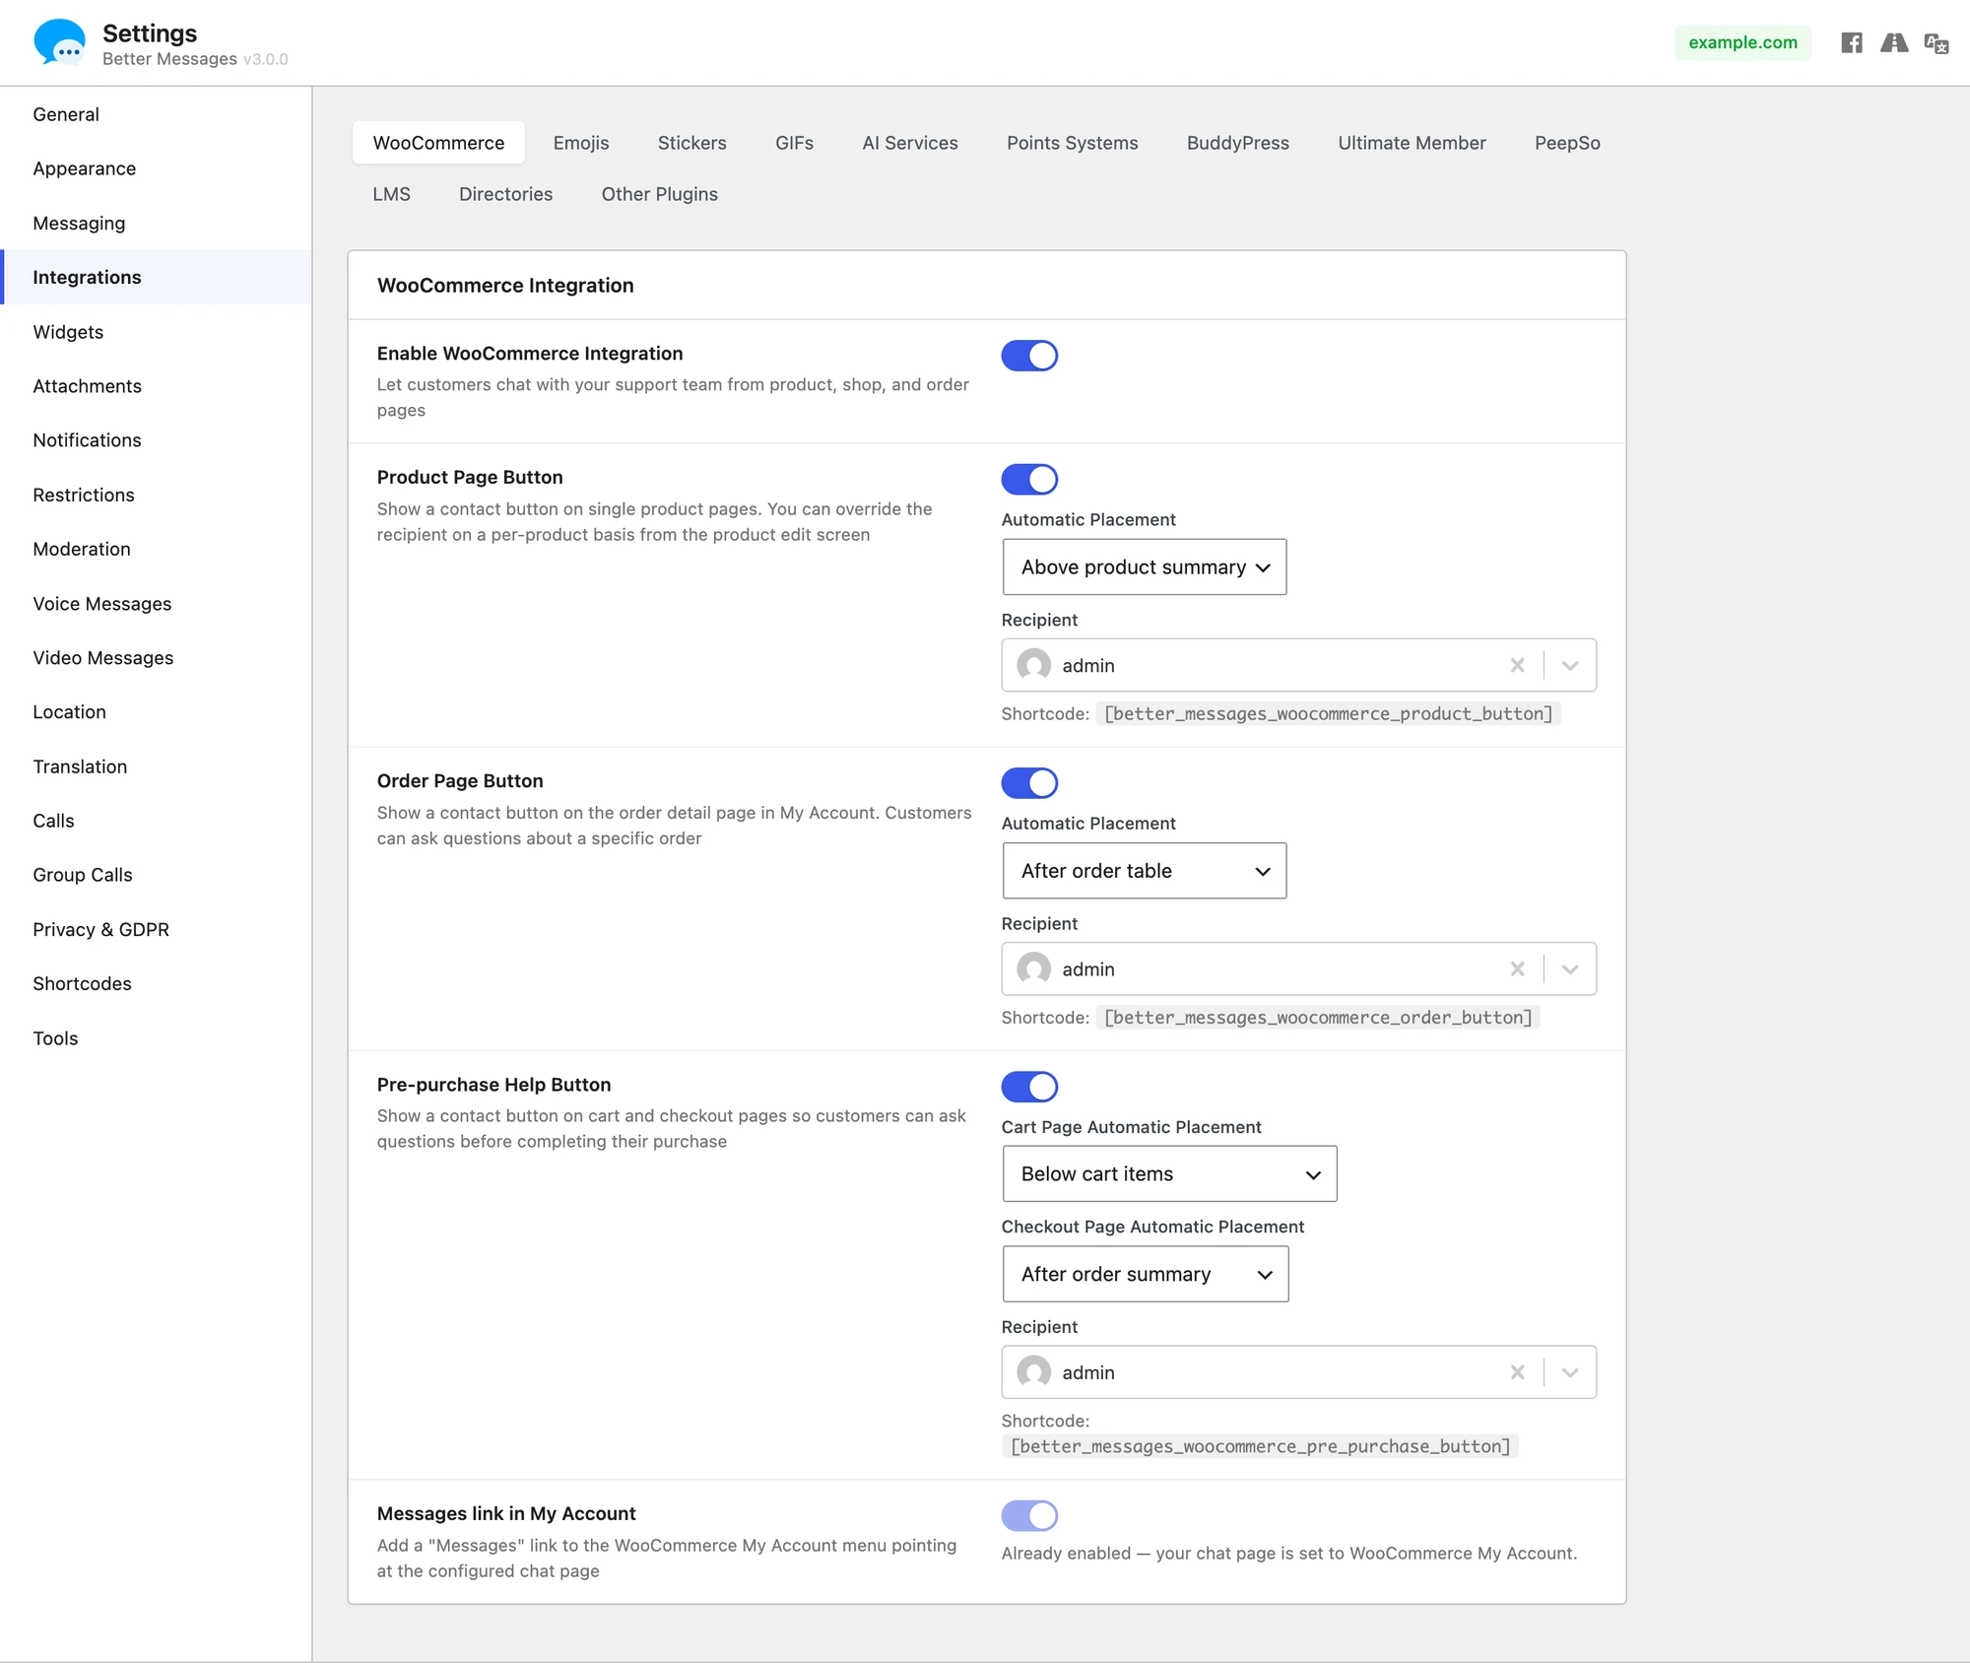The image size is (1970, 1663).
Task: Click admin avatar in Order Page recipient
Action: (1033, 969)
